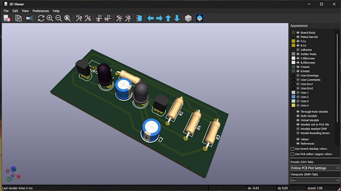Screen dimensions: 341x191
Task: Hide the F.Silkscreen layer
Action: click(x=298, y=58)
